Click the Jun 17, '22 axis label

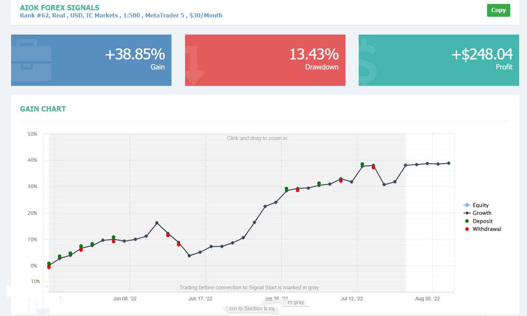(x=200, y=299)
